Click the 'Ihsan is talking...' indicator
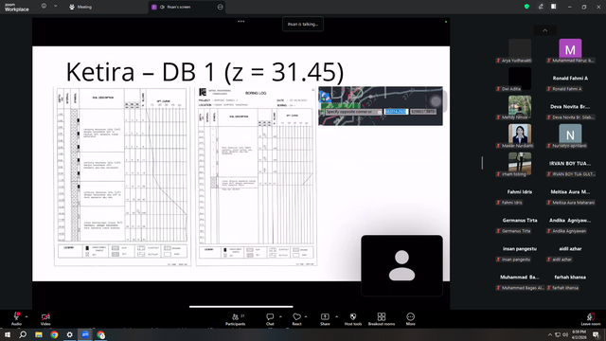The height and width of the screenshot is (341, 606). [x=303, y=24]
